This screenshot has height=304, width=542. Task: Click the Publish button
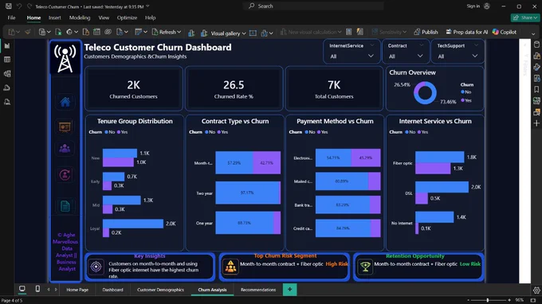(x=426, y=32)
